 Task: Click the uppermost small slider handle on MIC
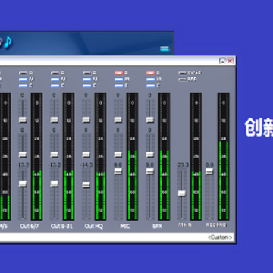(x=118, y=120)
